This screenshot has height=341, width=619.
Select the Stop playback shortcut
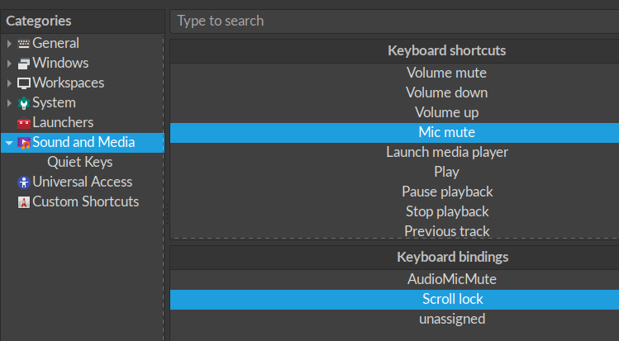[x=395, y=211]
